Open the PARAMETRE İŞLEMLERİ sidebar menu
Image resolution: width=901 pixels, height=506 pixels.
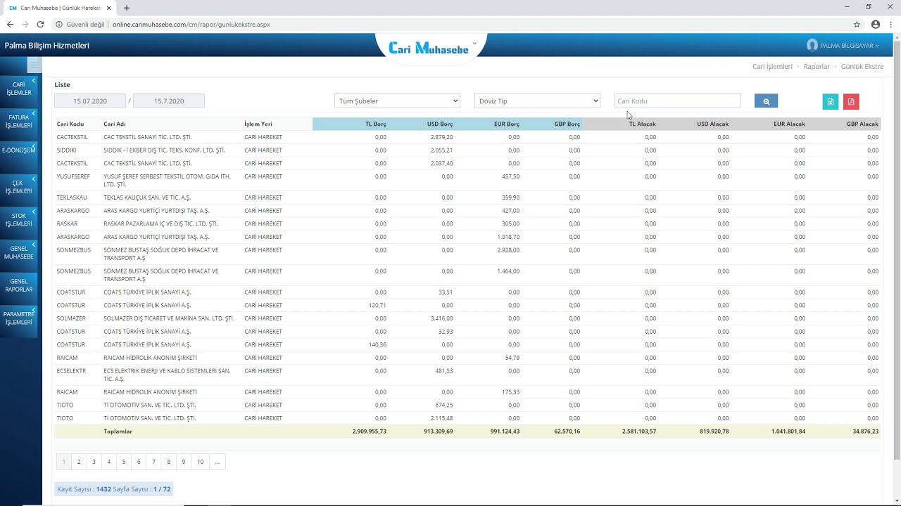click(18, 318)
